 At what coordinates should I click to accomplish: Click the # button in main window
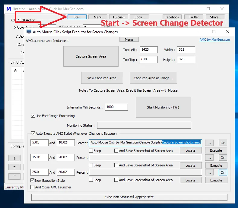click(14, 167)
